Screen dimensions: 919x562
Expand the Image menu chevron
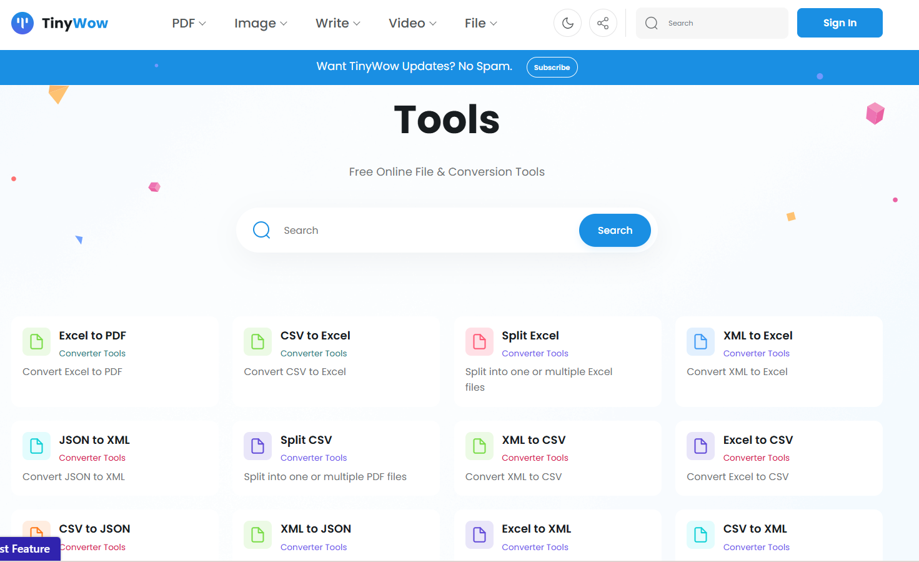click(284, 24)
